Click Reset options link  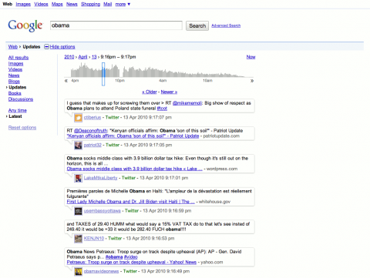[22, 128]
